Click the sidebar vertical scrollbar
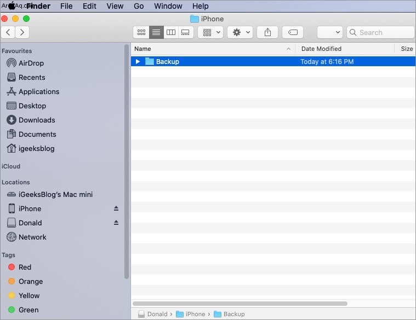Viewport: 416px width, 320px height. click(x=126, y=161)
